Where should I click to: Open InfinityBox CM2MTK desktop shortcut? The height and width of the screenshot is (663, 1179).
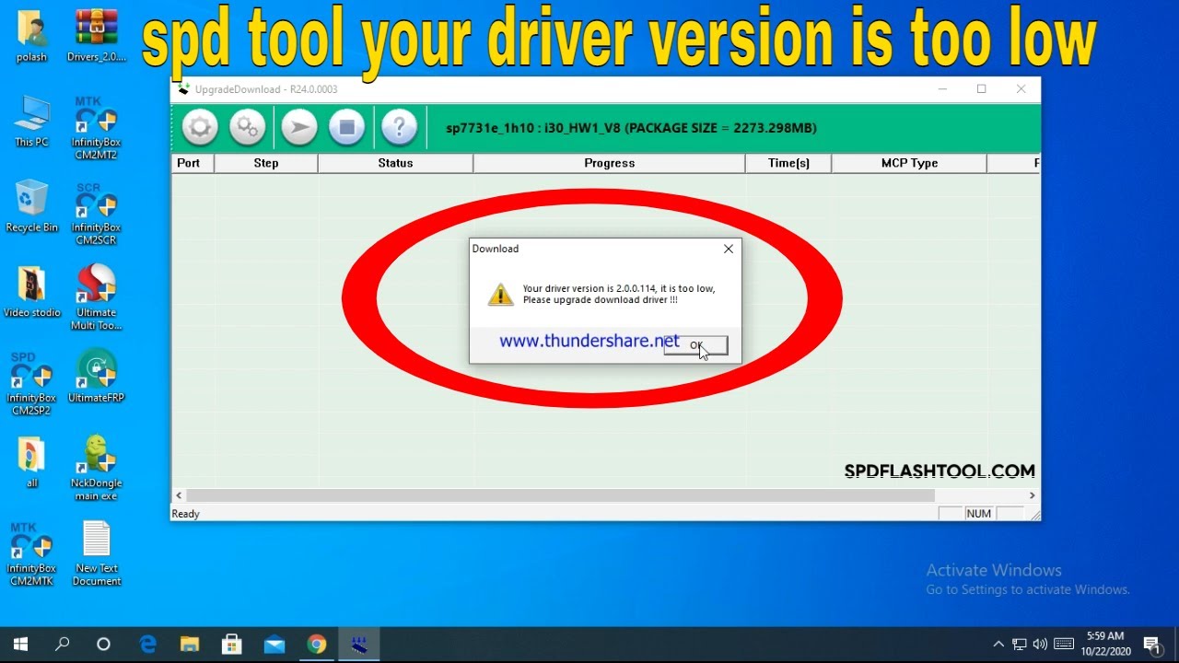point(32,553)
